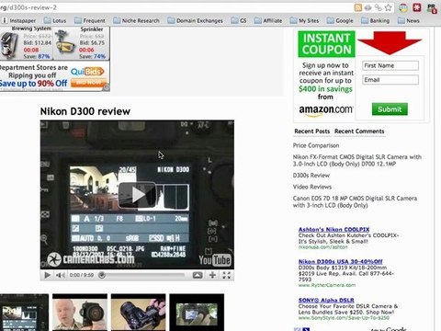
Task: Open the D300s Review post link
Action: tap(311, 176)
